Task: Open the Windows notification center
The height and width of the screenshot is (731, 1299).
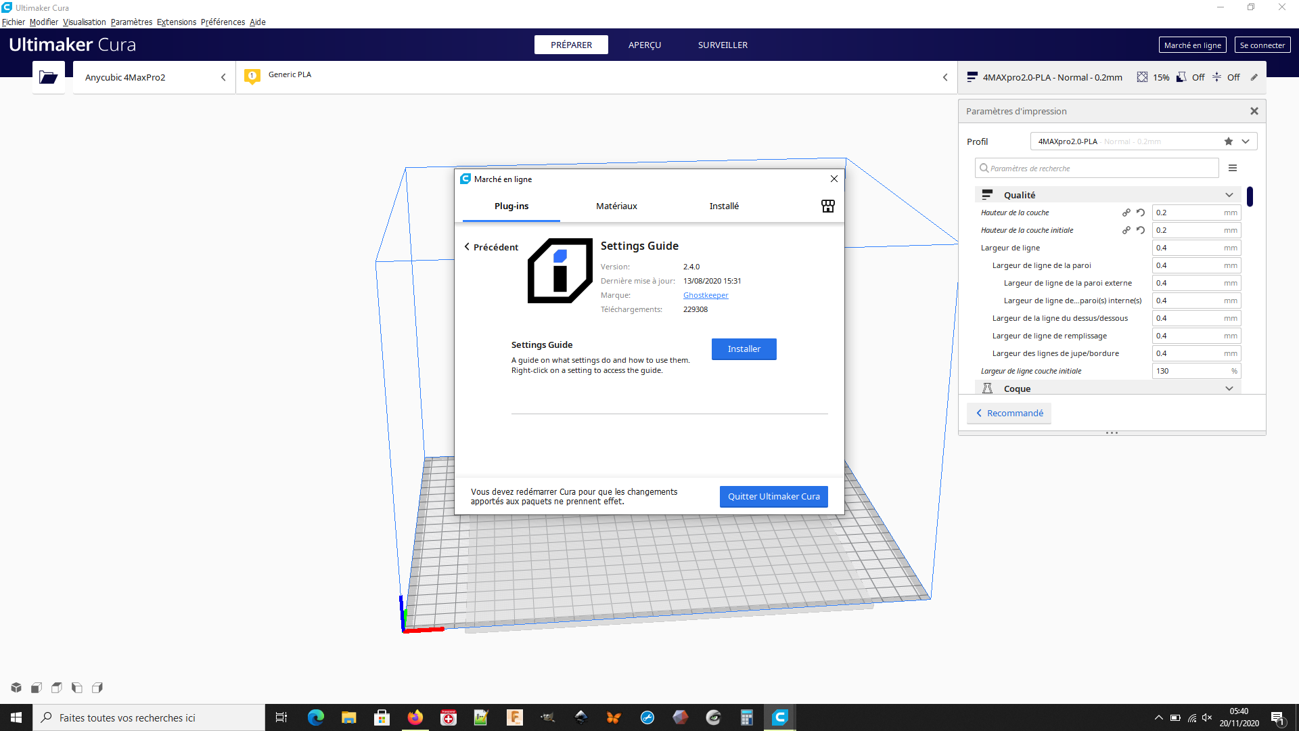Action: 1277,717
